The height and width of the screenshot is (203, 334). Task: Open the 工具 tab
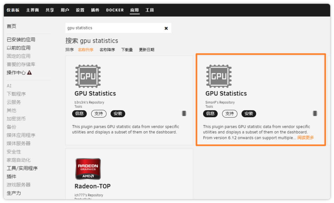pyautogui.click(x=150, y=10)
